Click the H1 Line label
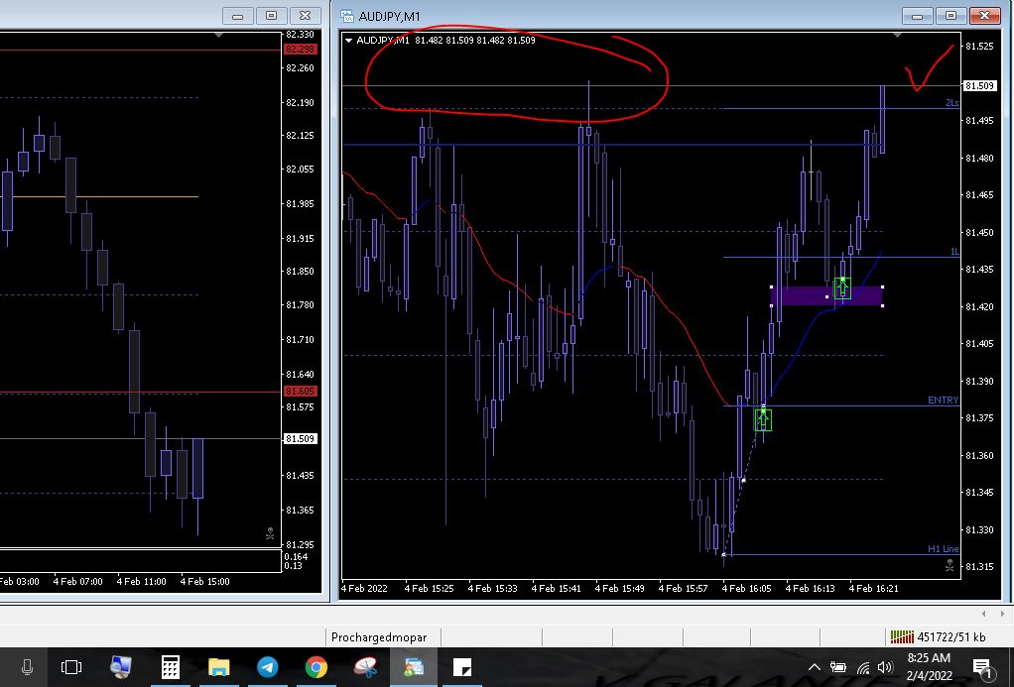Image resolution: width=1014 pixels, height=687 pixels. pyautogui.click(x=943, y=548)
